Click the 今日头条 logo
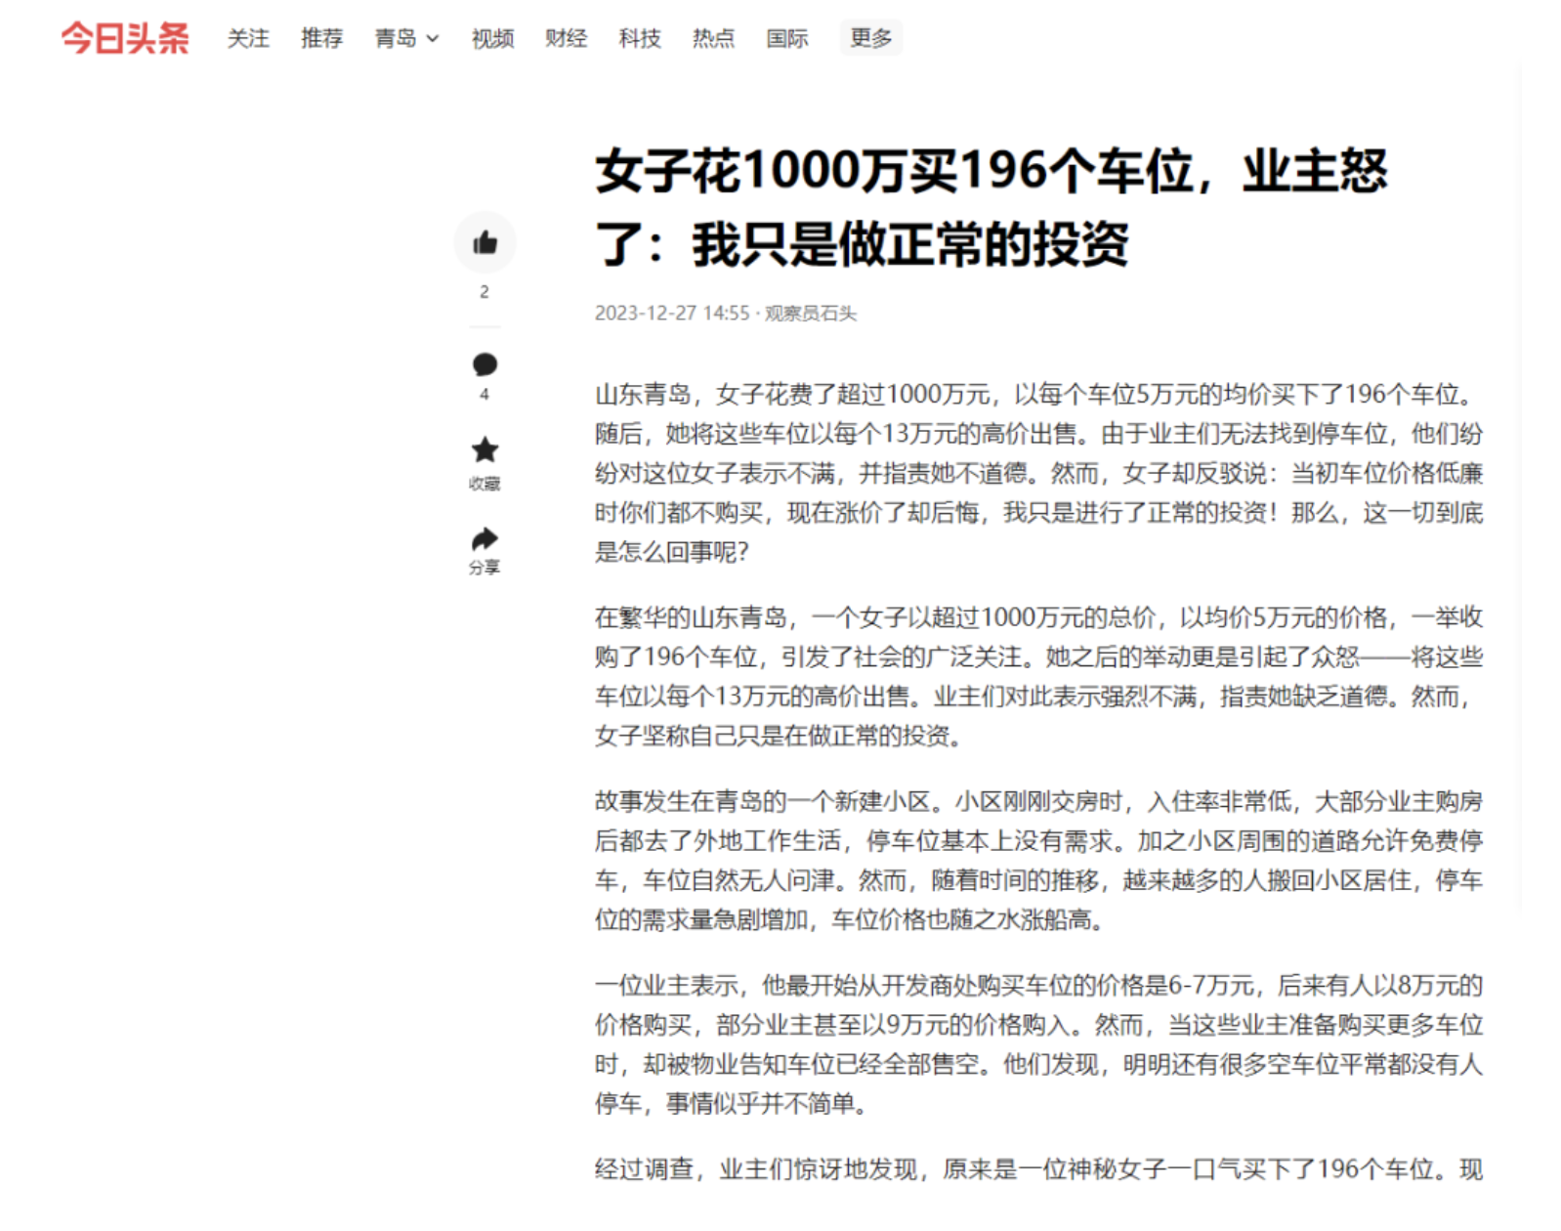The image size is (1561, 1231). (x=125, y=38)
